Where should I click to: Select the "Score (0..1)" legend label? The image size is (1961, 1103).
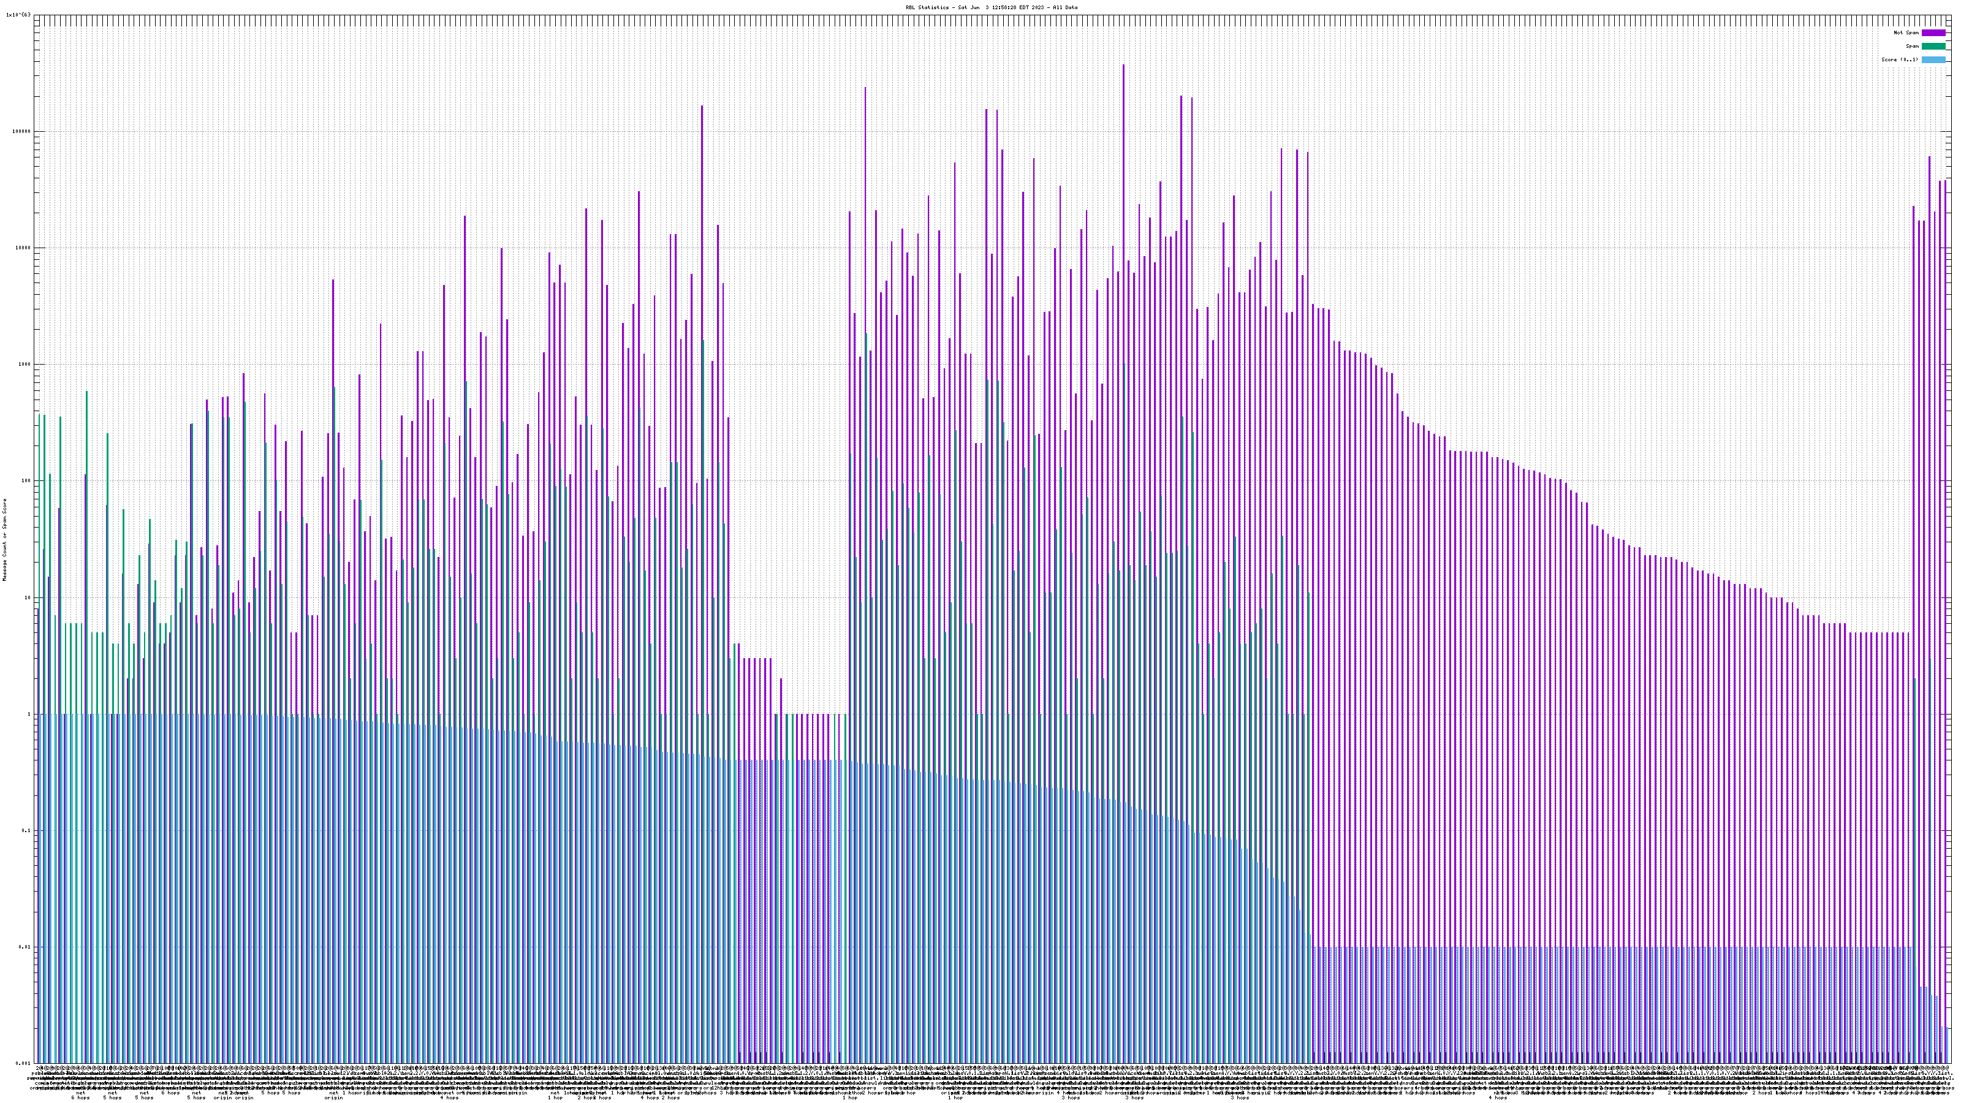coord(1899,59)
